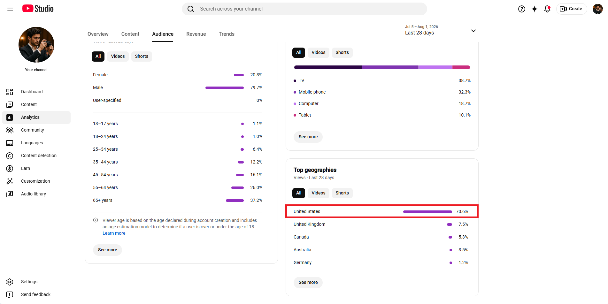Select Shorts filter in device type card

[x=342, y=53]
